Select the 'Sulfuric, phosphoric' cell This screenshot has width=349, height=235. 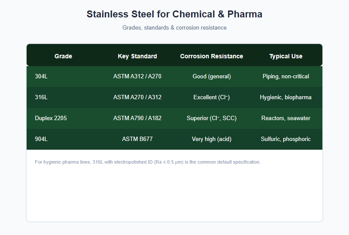[286, 139]
